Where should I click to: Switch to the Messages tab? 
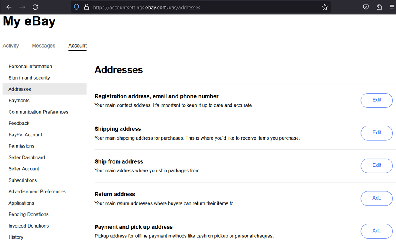44,46
